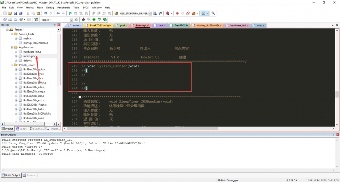
Task: Click the Kill all breakpoints icon
Action: pyautogui.click(x=193, y=13)
